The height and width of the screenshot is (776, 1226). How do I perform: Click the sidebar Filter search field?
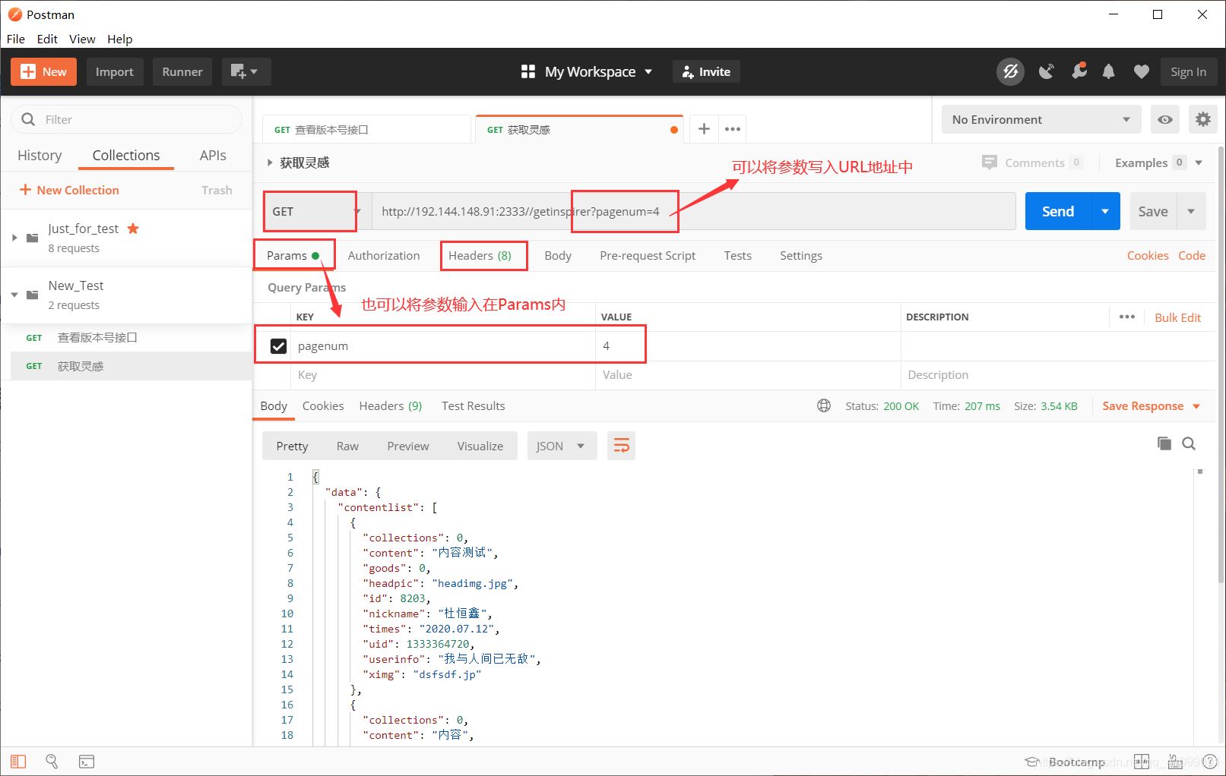pyautogui.click(x=126, y=119)
